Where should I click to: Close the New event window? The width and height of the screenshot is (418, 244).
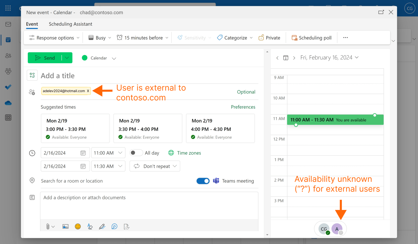pyautogui.click(x=391, y=12)
